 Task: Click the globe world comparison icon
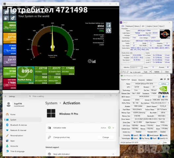tap(109, 30)
